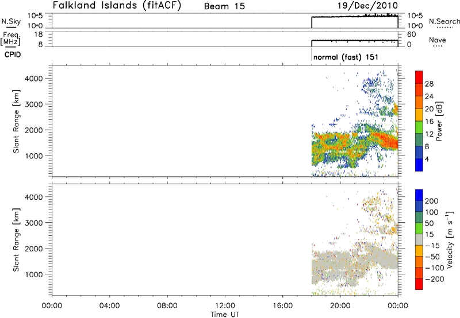This screenshot has height=318, width=460.
Task: Click the "N.Sky" legend label
Action: point(11,21)
